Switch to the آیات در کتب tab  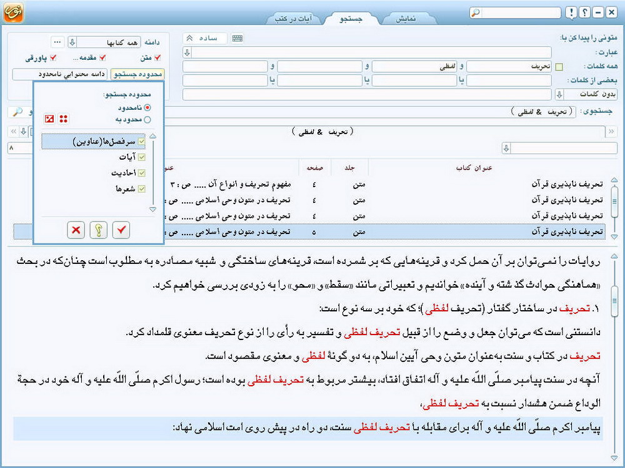[294, 19]
